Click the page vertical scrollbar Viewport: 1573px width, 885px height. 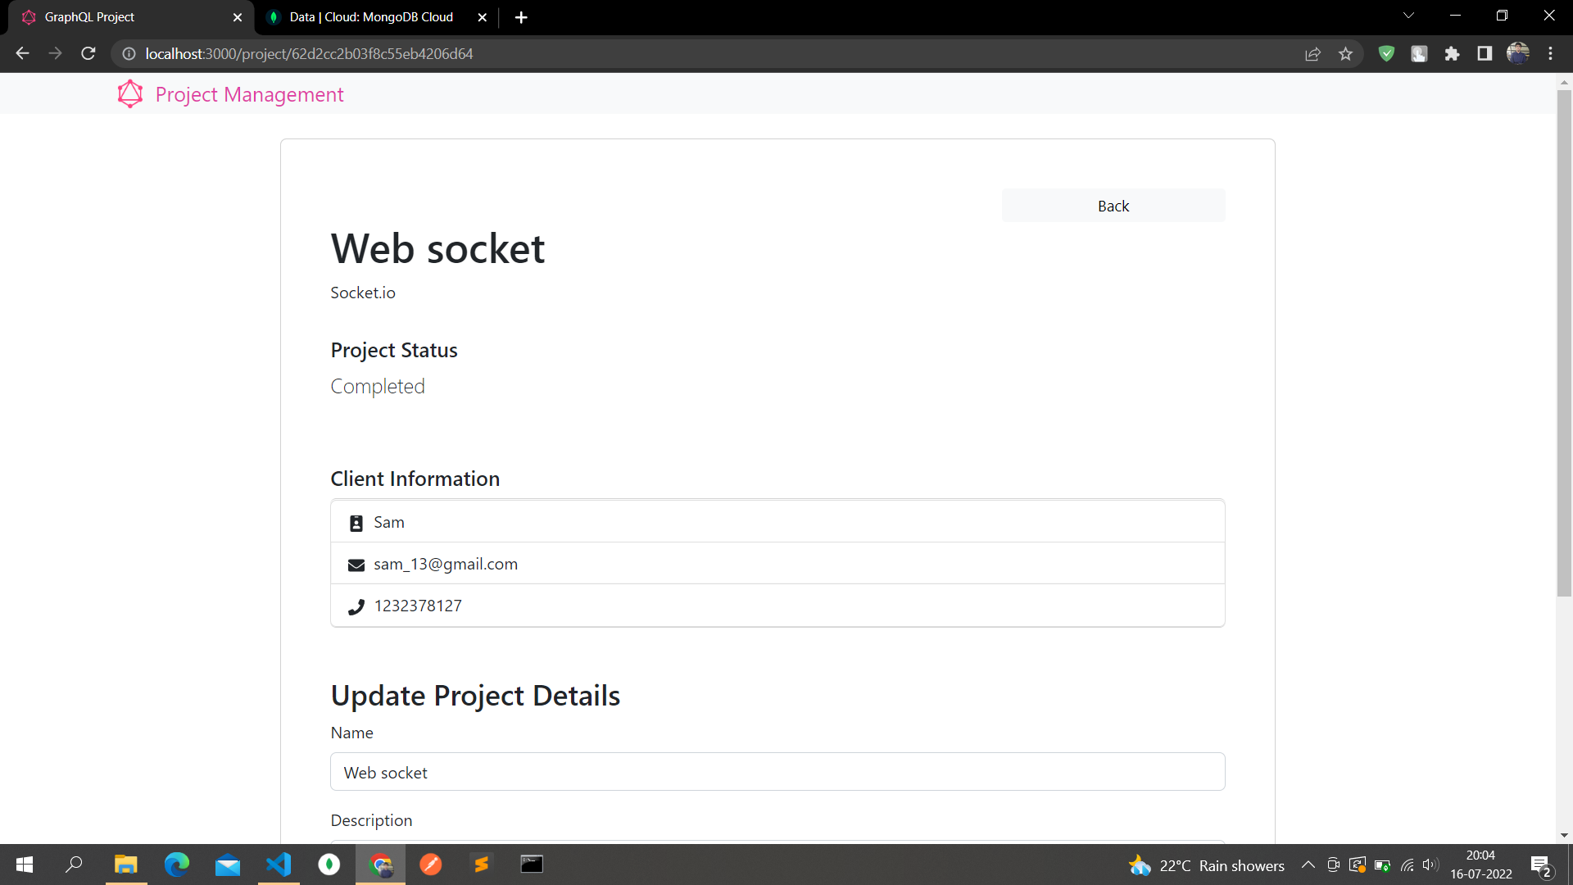click(1564, 344)
